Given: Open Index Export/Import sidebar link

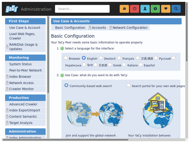Looking at the screenshot, I should click(25, 110).
